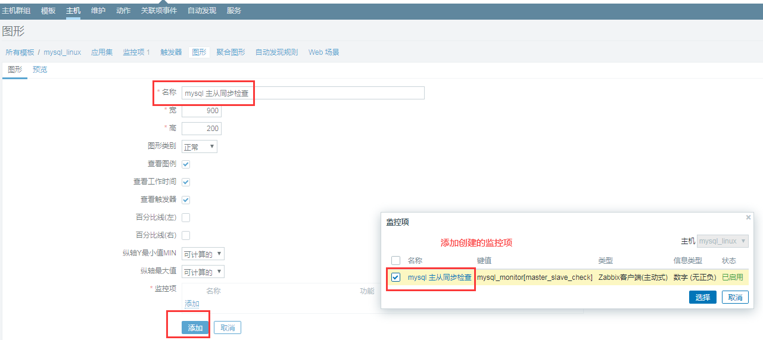763x340 pixels.
Task: Open 主机 in top navigation
Action: click(x=73, y=11)
